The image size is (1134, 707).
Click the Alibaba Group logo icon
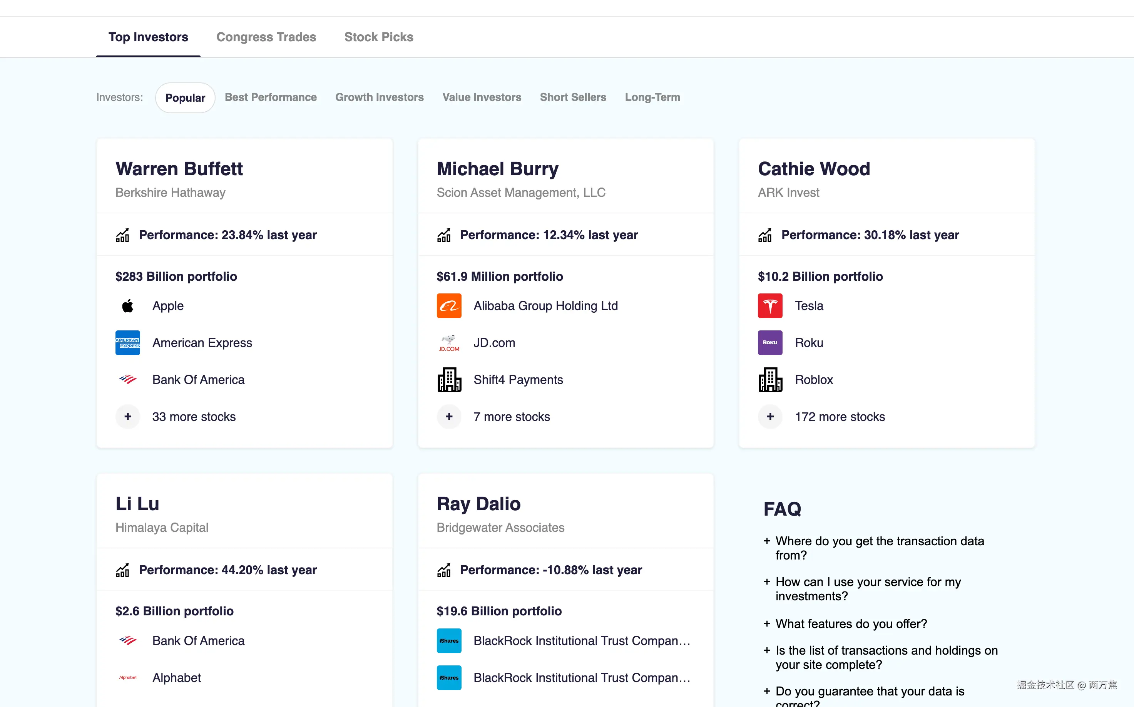pos(449,306)
